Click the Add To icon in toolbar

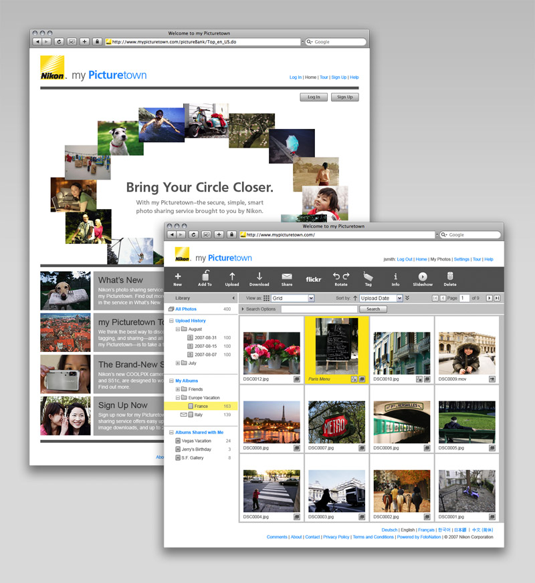tap(205, 276)
